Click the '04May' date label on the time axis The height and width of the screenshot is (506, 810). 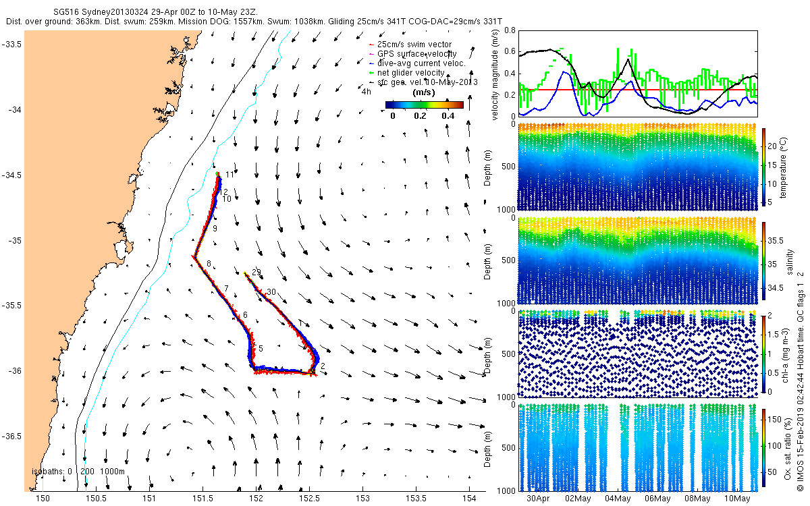(618, 499)
